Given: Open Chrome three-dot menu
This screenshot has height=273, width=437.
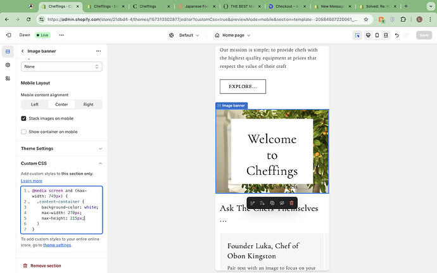Looking at the screenshot, I should click(x=430, y=19).
